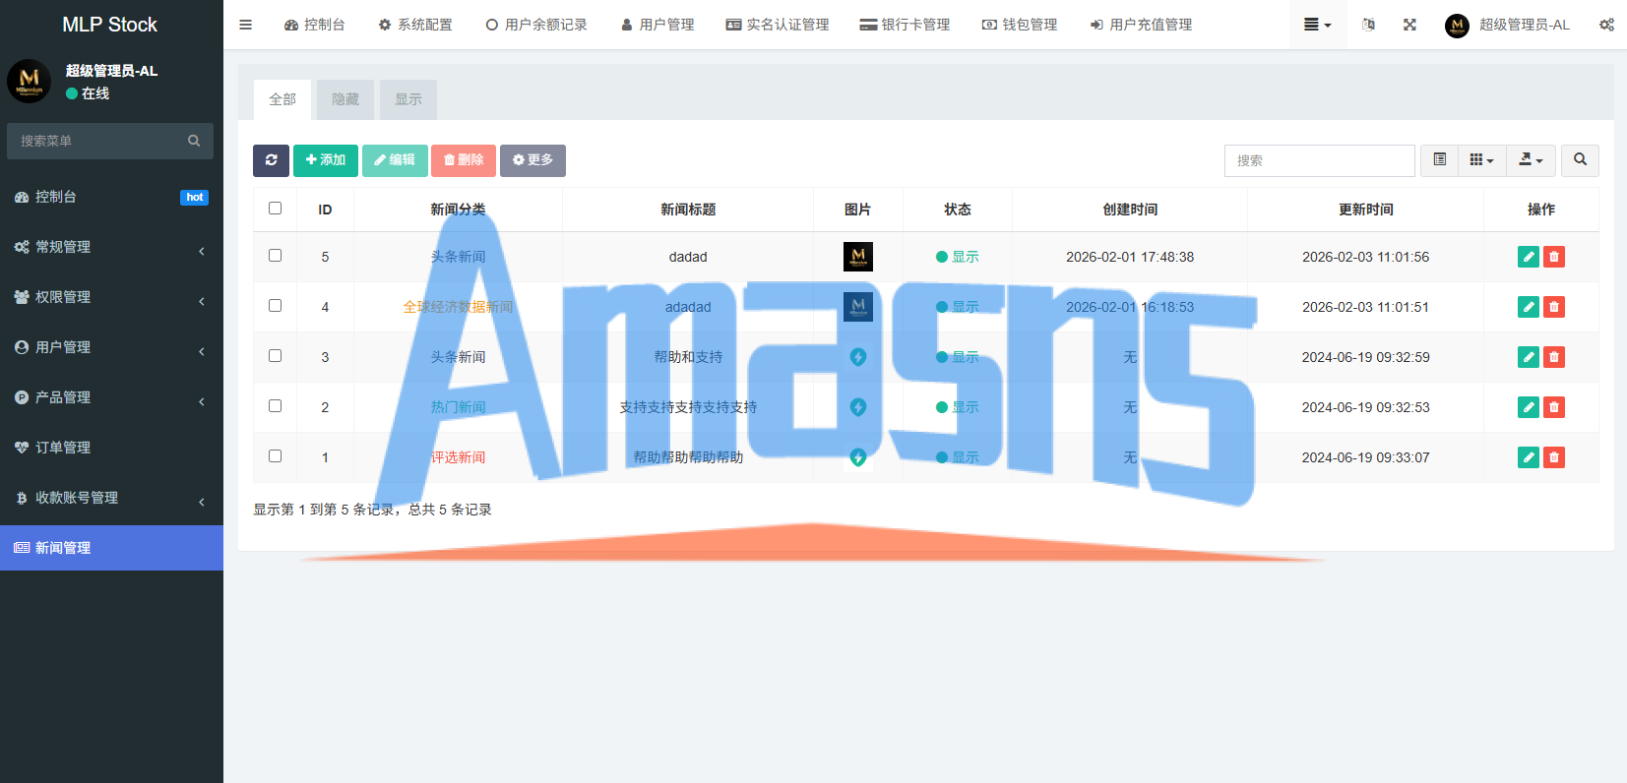Expand the 产品管理 sidebar menu
Image resolution: width=1627 pixels, height=783 pixels.
(x=111, y=397)
